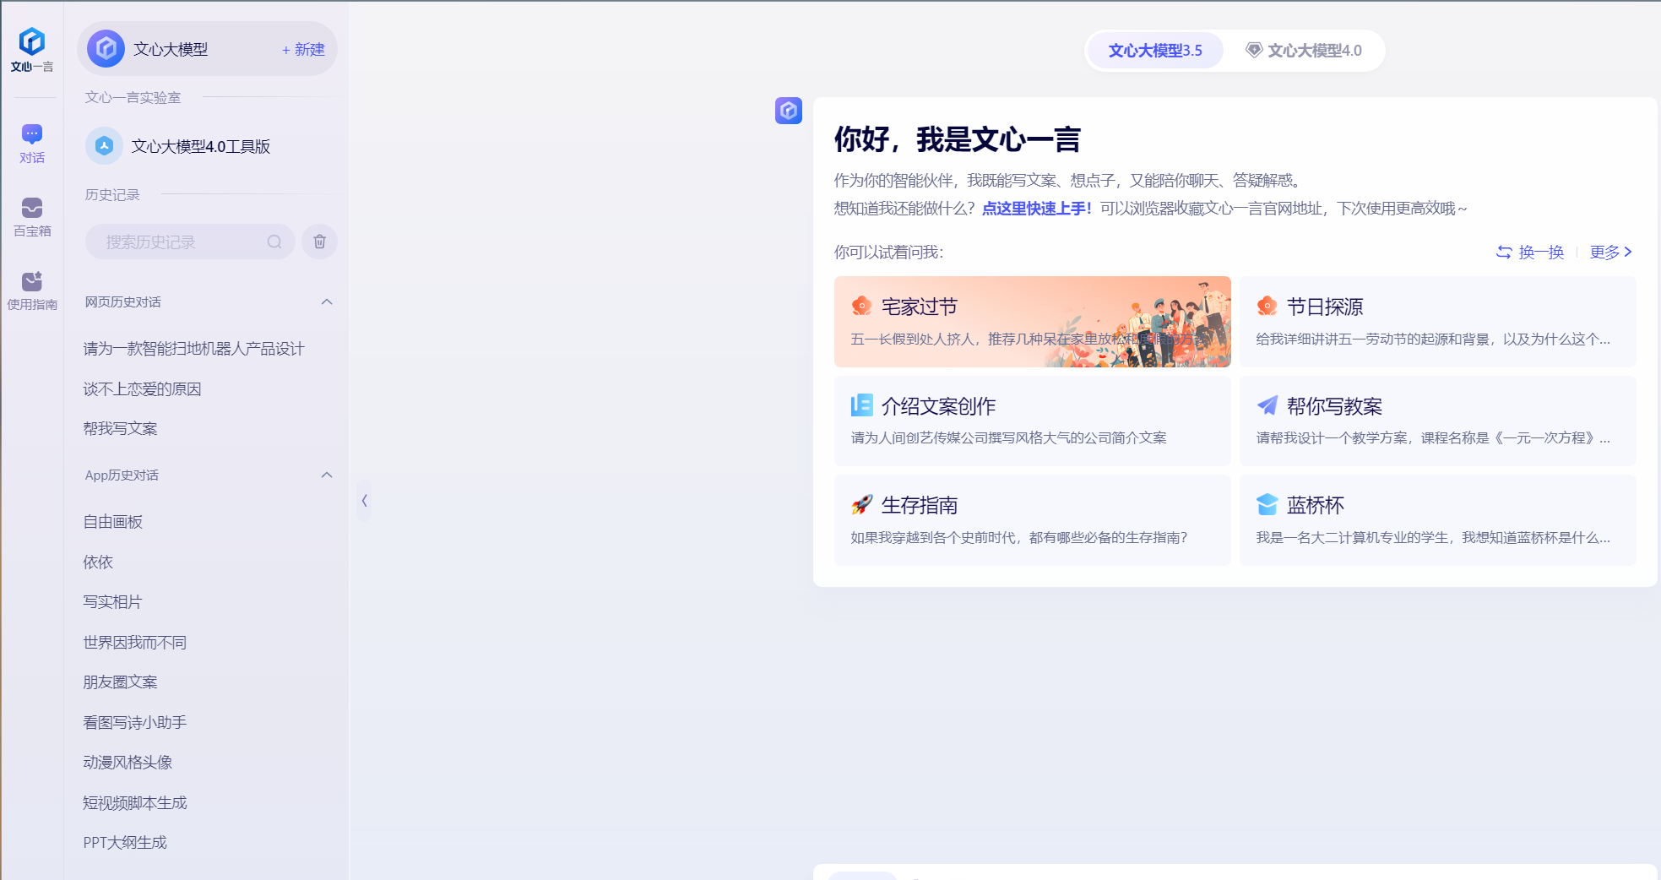Image resolution: width=1661 pixels, height=880 pixels.
Task: Open 更多 suggestions link
Action: click(x=1610, y=252)
